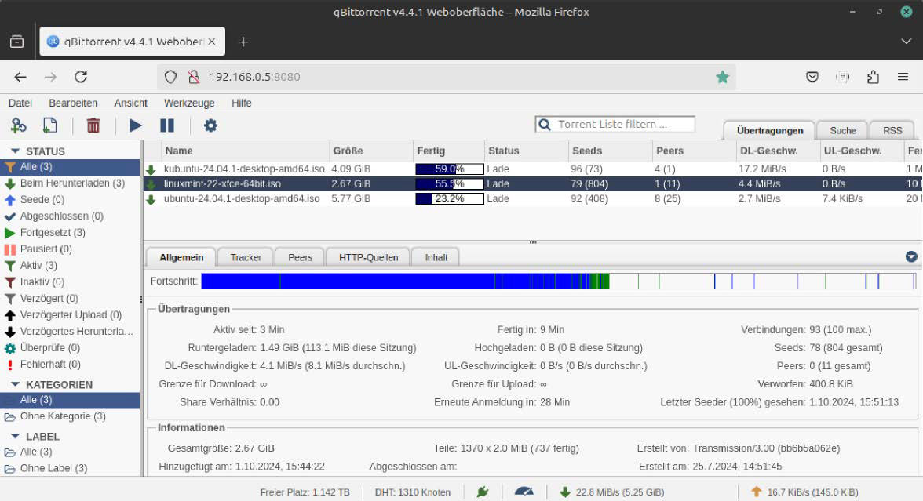Viewport: 923px width, 501px height.
Task: Select the HTTP-Quellen properties tab
Action: click(x=369, y=257)
